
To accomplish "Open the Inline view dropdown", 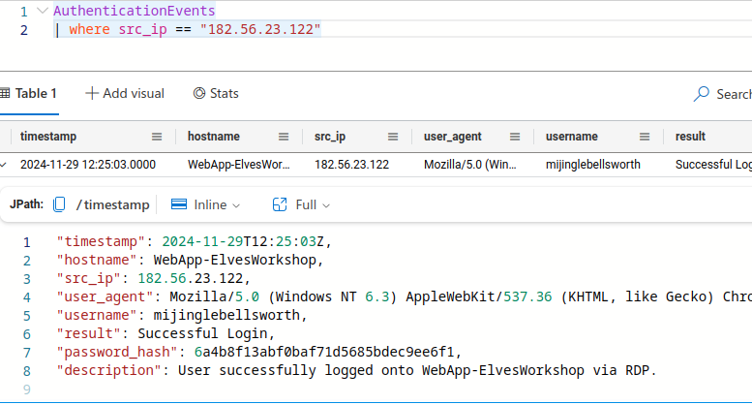I will click(205, 204).
